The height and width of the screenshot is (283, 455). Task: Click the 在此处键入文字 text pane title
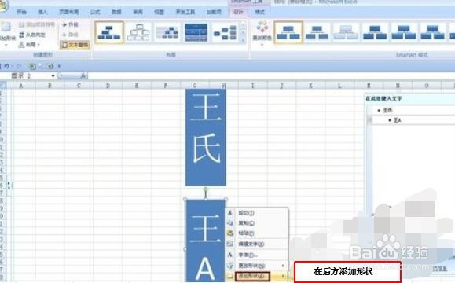[x=383, y=98]
